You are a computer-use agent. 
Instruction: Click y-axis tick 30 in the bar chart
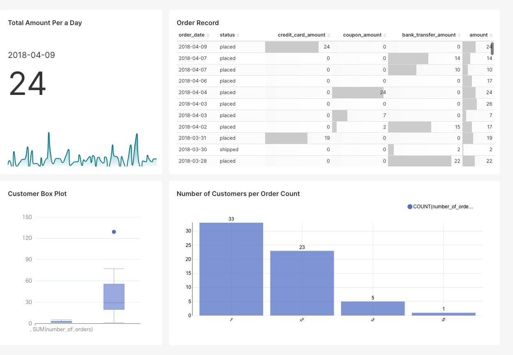(x=189, y=231)
